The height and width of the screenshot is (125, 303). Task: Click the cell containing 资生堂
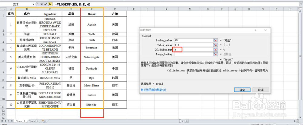coord(71,105)
